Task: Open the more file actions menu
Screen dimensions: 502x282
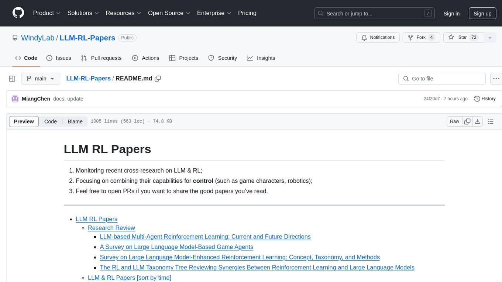Action: click(x=496, y=79)
